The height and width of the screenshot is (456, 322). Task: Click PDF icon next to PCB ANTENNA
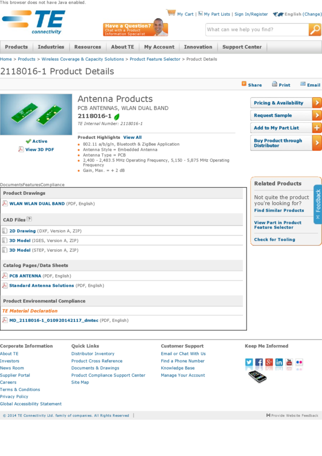tap(5, 275)
